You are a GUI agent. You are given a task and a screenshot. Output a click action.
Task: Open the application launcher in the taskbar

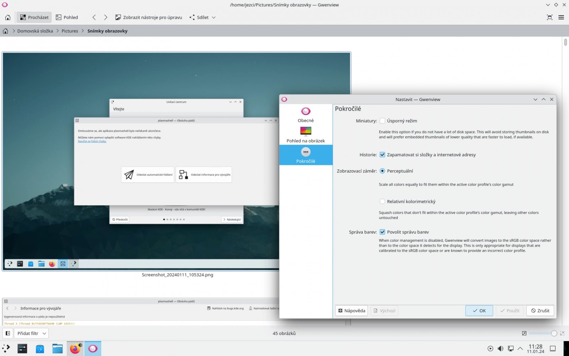[6, 349]
